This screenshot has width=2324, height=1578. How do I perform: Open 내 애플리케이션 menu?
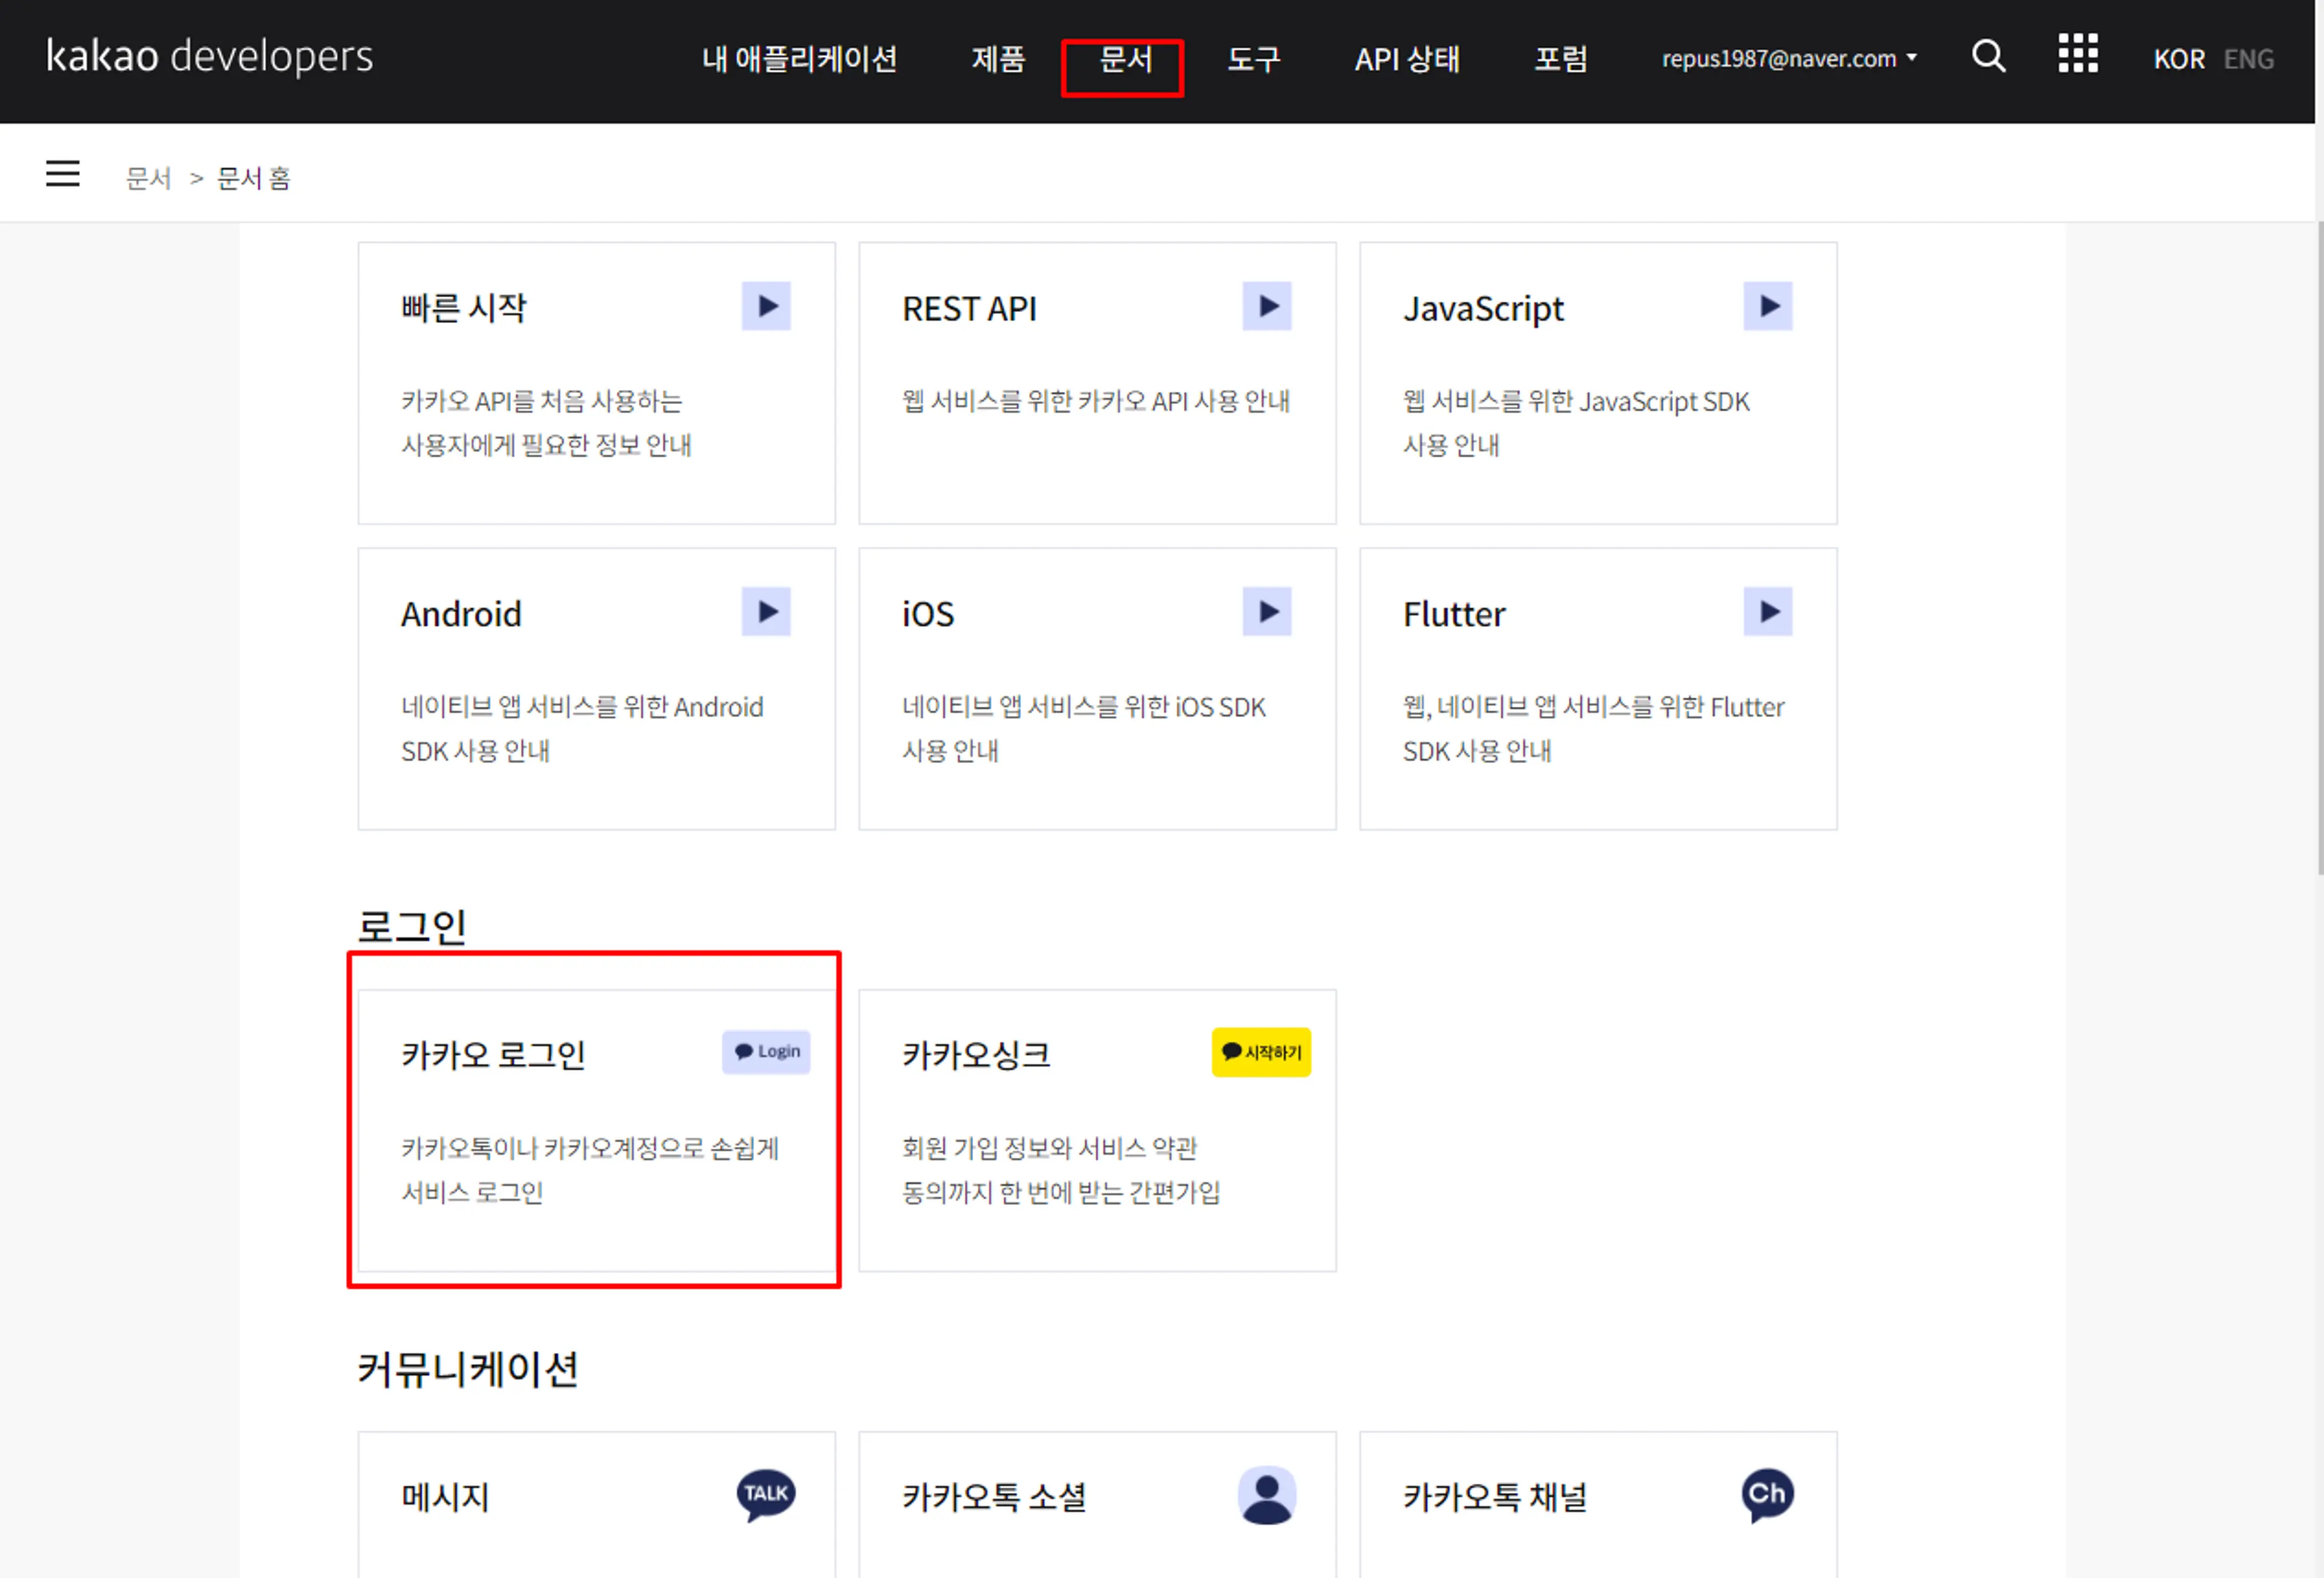coord(799,59)
